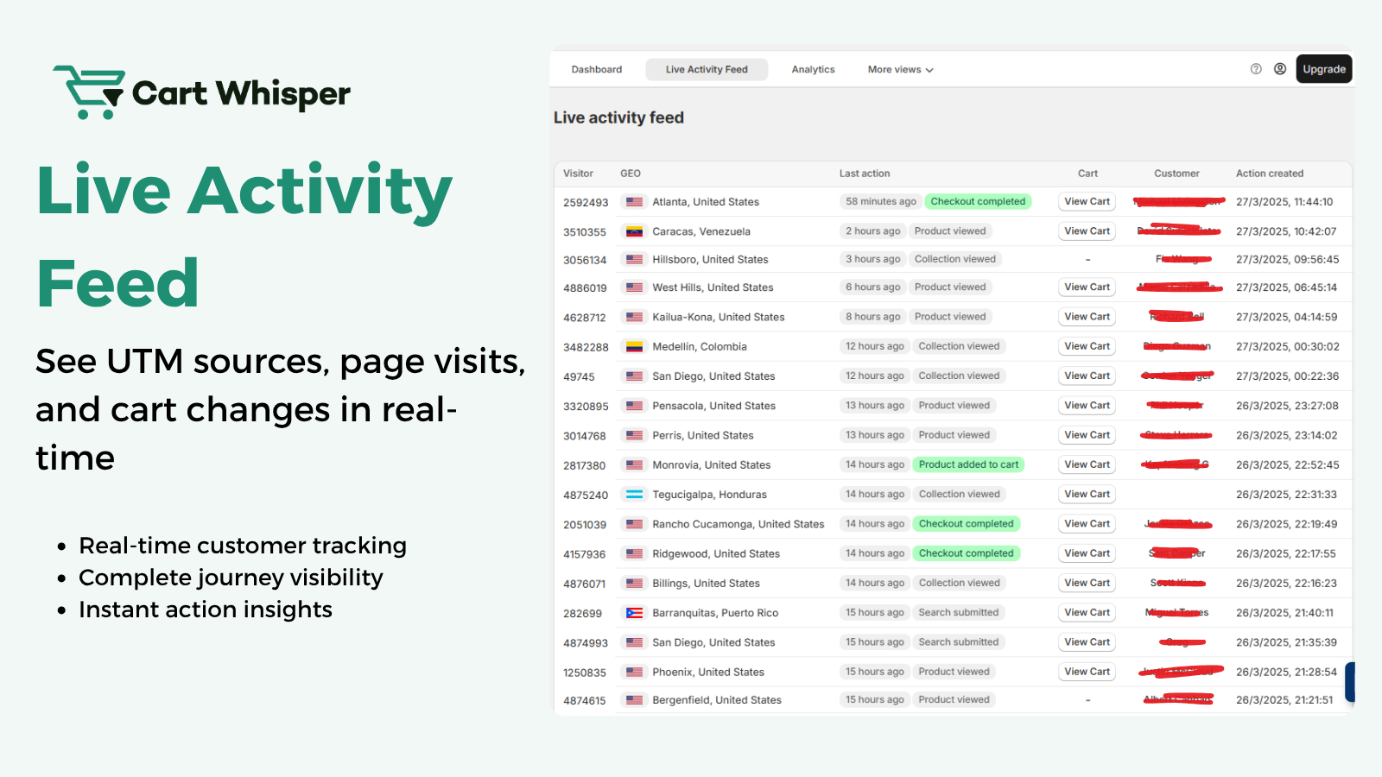This screenshot has height=777, width=1382.
Task: View cart for visitor 49745
Action: [x=1087, y=376]
